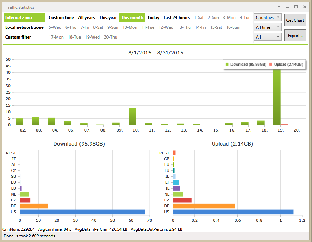The width and height of the screenshot is (312, 242).
Task: Open the All time dropdown
Action: (x=268, y=27)
